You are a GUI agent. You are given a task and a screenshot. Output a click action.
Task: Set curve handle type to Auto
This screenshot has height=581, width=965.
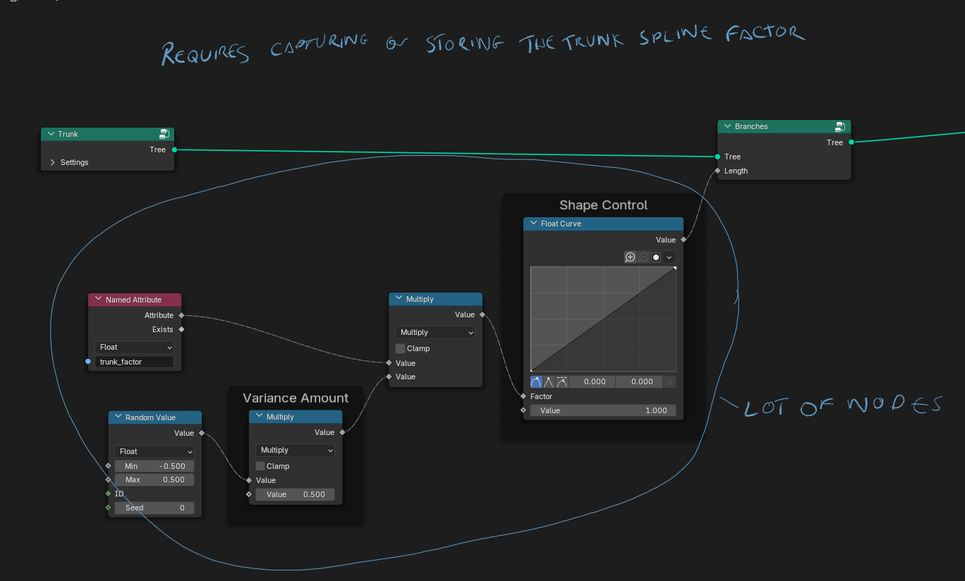(536, 381)
